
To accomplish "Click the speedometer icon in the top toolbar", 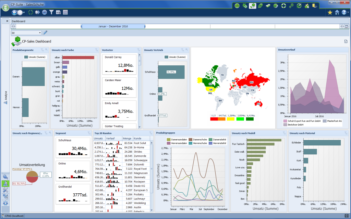I will click(x=44, y=12).
